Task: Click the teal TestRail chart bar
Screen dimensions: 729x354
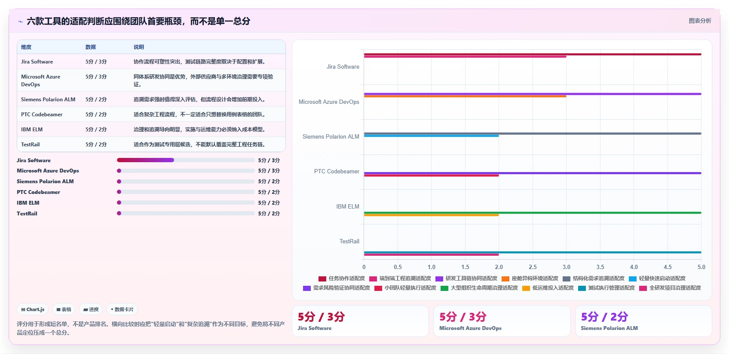Action: [x=533, y=252]
